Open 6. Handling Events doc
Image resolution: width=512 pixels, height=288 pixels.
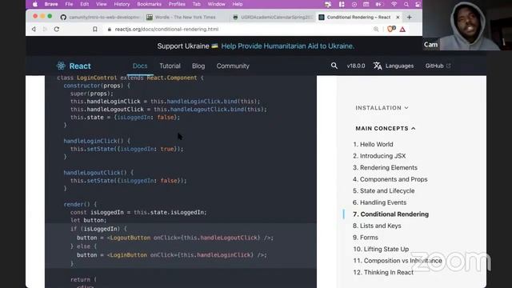(x=380, y=202)
